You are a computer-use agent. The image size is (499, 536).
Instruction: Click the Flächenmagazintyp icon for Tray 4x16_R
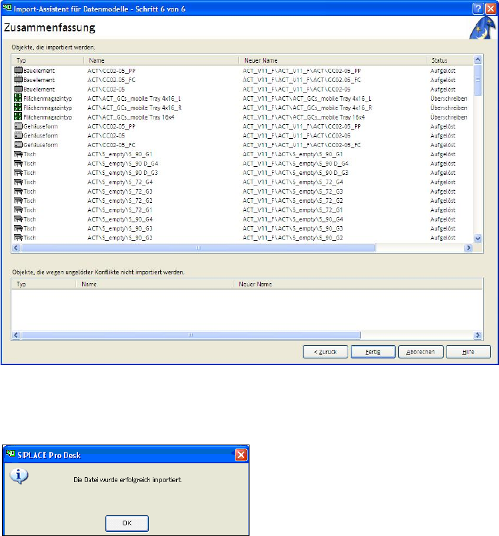(x=18, y=107)
